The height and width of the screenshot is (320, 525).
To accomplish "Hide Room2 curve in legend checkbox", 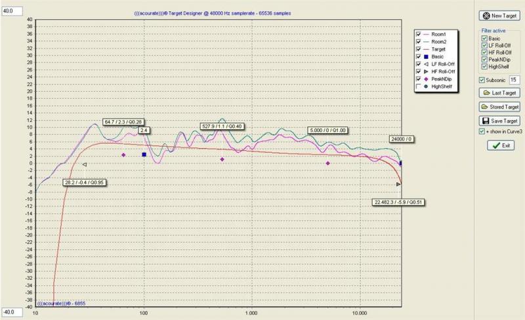I will [418, 41].
